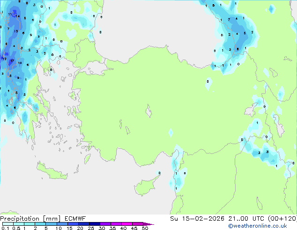
Task: Click the '30' legend scale label
Action: [x=102, y=228]
